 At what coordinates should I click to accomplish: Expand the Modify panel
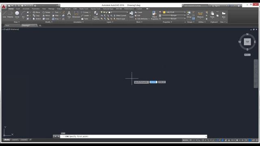[49, 22]
